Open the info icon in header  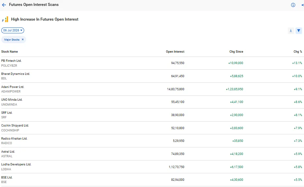pos(293,5)
